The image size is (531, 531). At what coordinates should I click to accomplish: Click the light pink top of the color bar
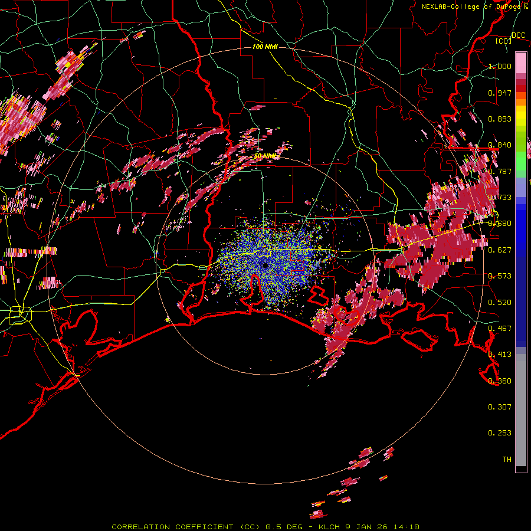pyautogui.click(x=521, y=63)
